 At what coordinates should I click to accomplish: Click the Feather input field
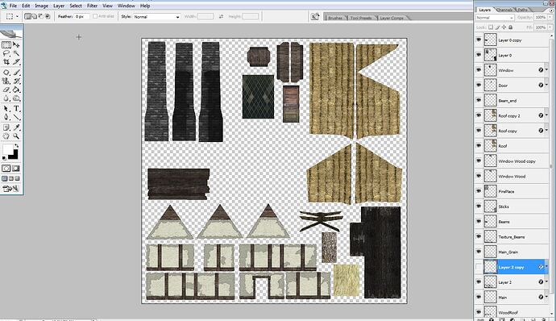82,17
